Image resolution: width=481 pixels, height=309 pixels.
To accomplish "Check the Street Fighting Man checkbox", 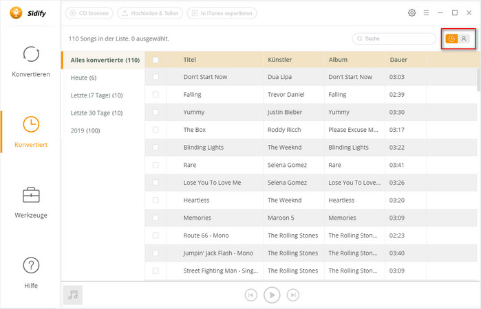I will [156, 271].
